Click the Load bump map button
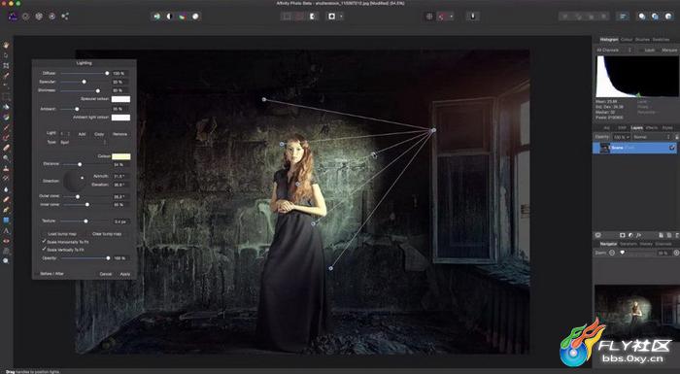Image resolution: width=680 pixels, height=374 pixels. (62, 234)
